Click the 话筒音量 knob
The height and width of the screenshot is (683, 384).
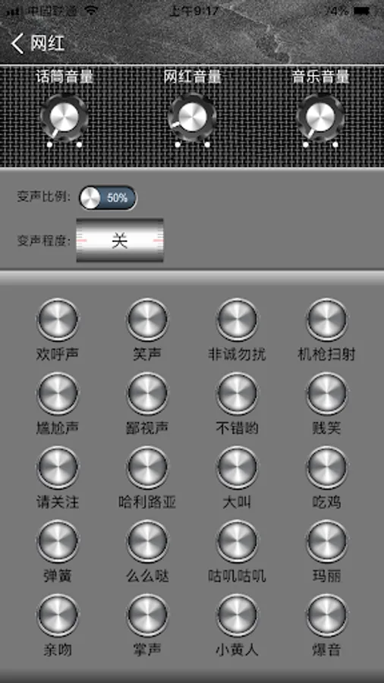(x=64, y=118)
